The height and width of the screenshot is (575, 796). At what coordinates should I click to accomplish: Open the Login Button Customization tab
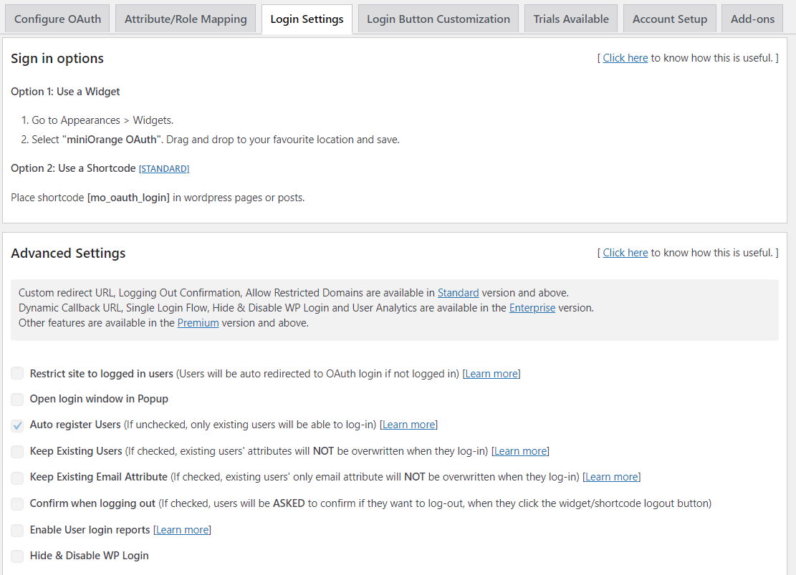[x=438, y=19]
